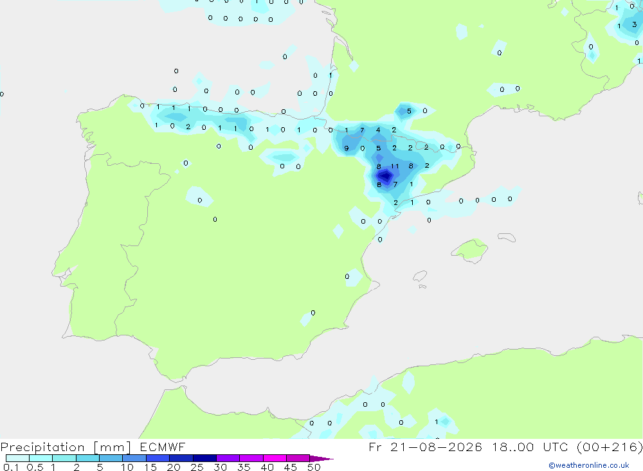Click the island of Mallorca on the map
643x471 pixels.
pyautogui.click(x=470, y=250)
